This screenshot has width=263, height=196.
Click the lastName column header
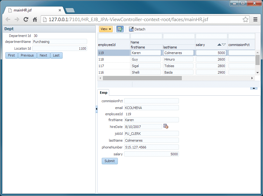[x=179, y=47]
